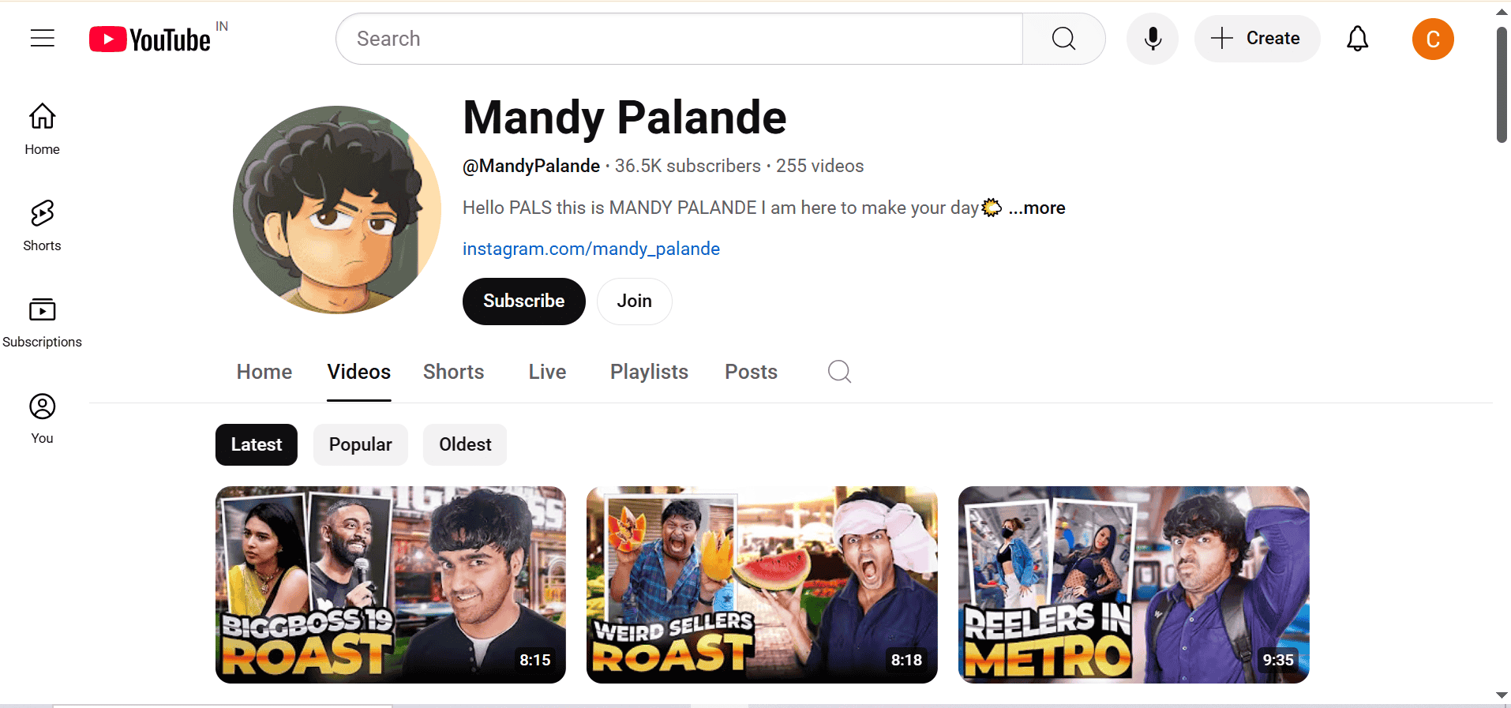
Task: Switch to the channel Shorts tab
Action: (453, 372)
